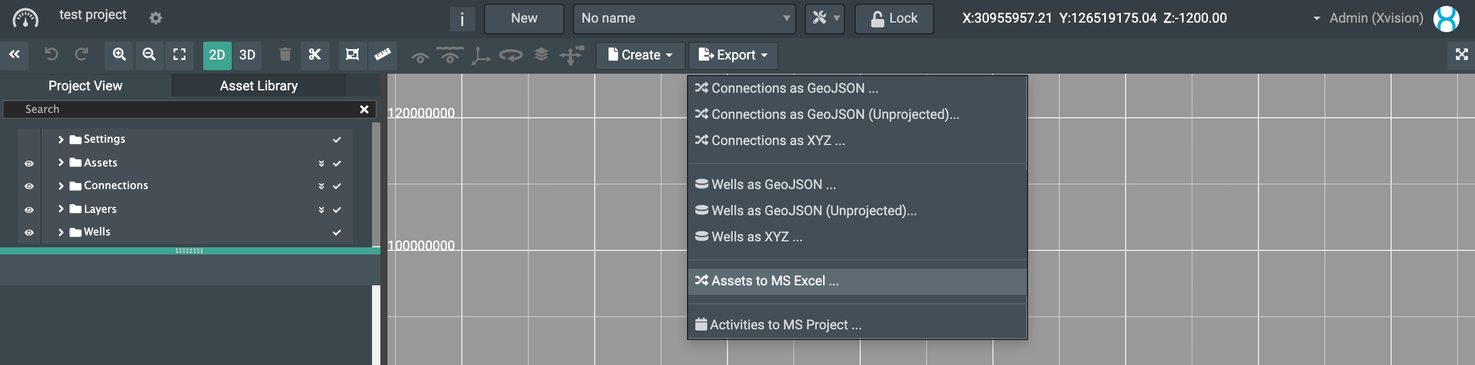The height and width of the screenshot is (365, 1475).
Task: Click the zoom in magnifier icon
Action: [x=119, y=55]
